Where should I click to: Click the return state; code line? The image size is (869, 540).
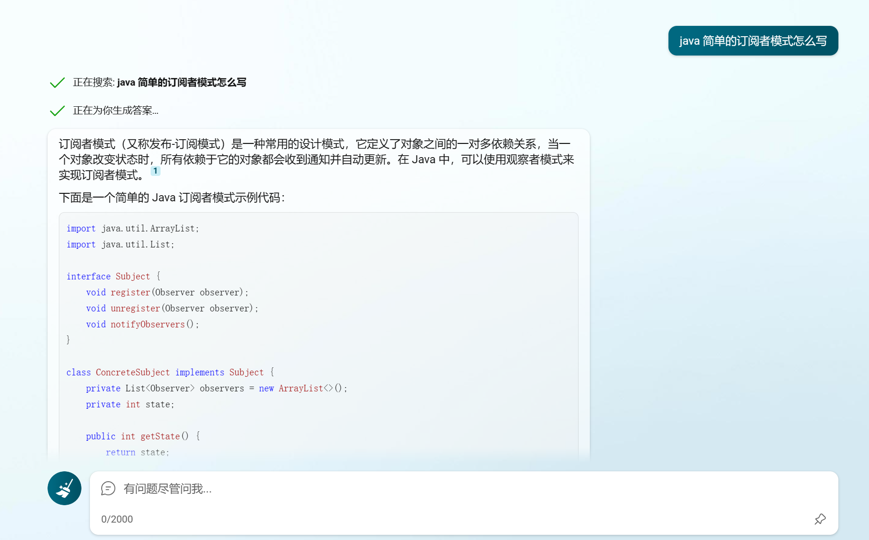click(137, 453)
